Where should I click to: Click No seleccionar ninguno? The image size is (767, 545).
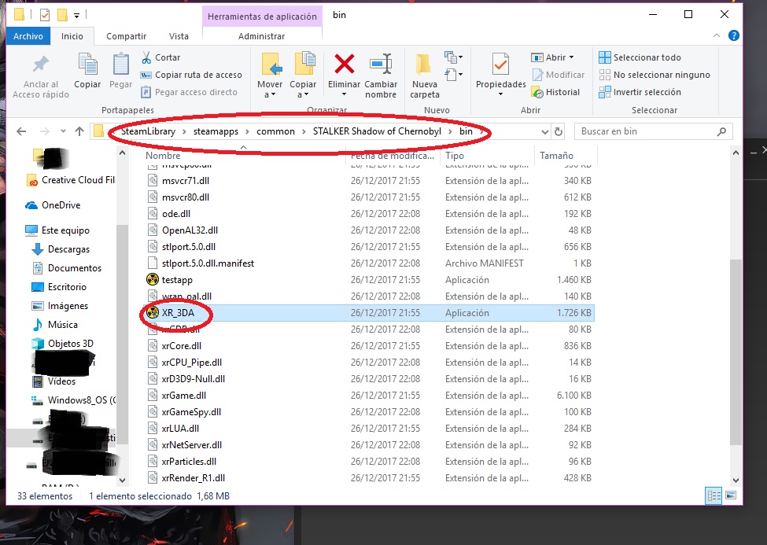655,75
